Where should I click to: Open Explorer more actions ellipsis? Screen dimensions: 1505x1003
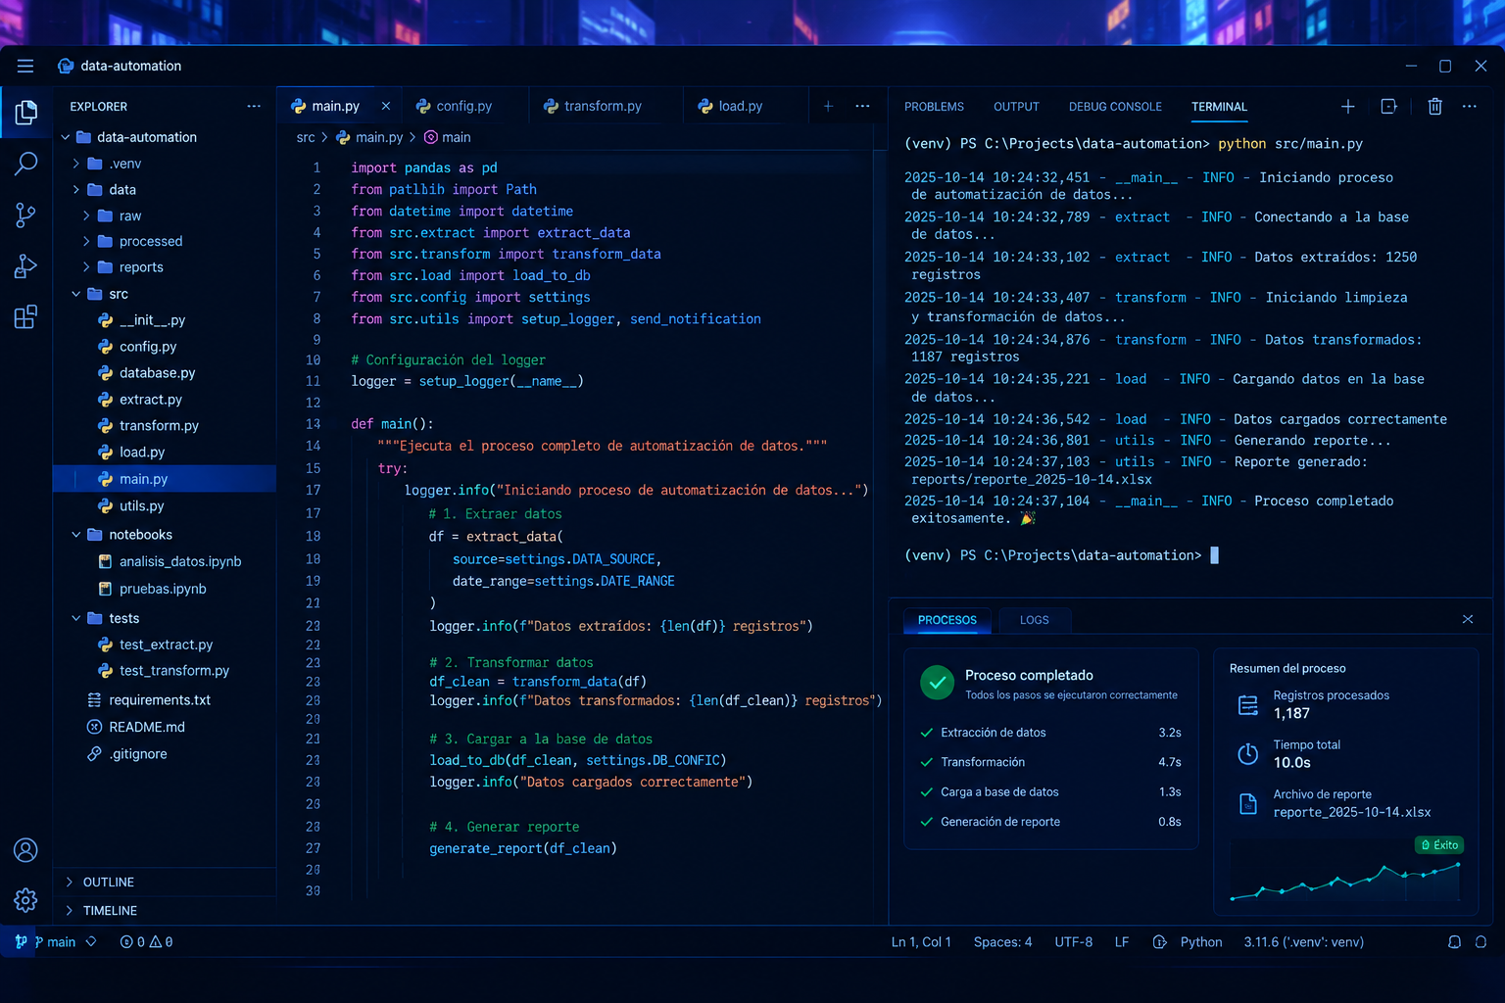254,106
